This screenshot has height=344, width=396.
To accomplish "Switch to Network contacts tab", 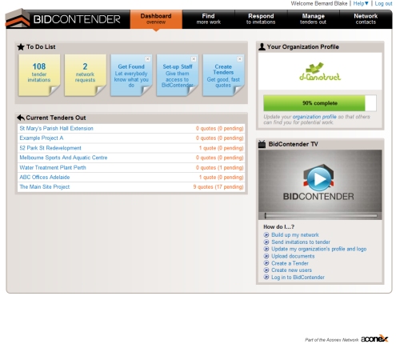I will pos(366,19).
